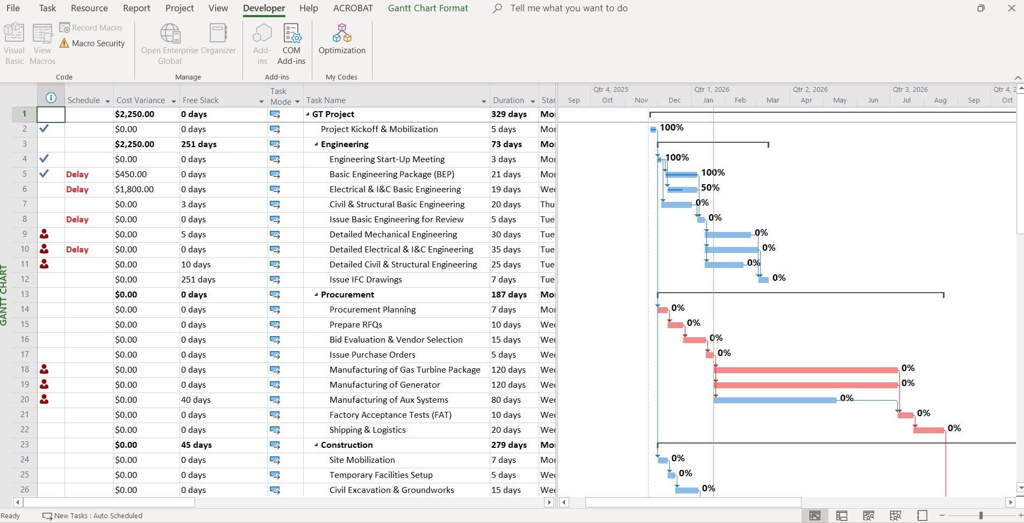
Task: Collapse the Engineering summary task
Action: (x=316, y=144)
